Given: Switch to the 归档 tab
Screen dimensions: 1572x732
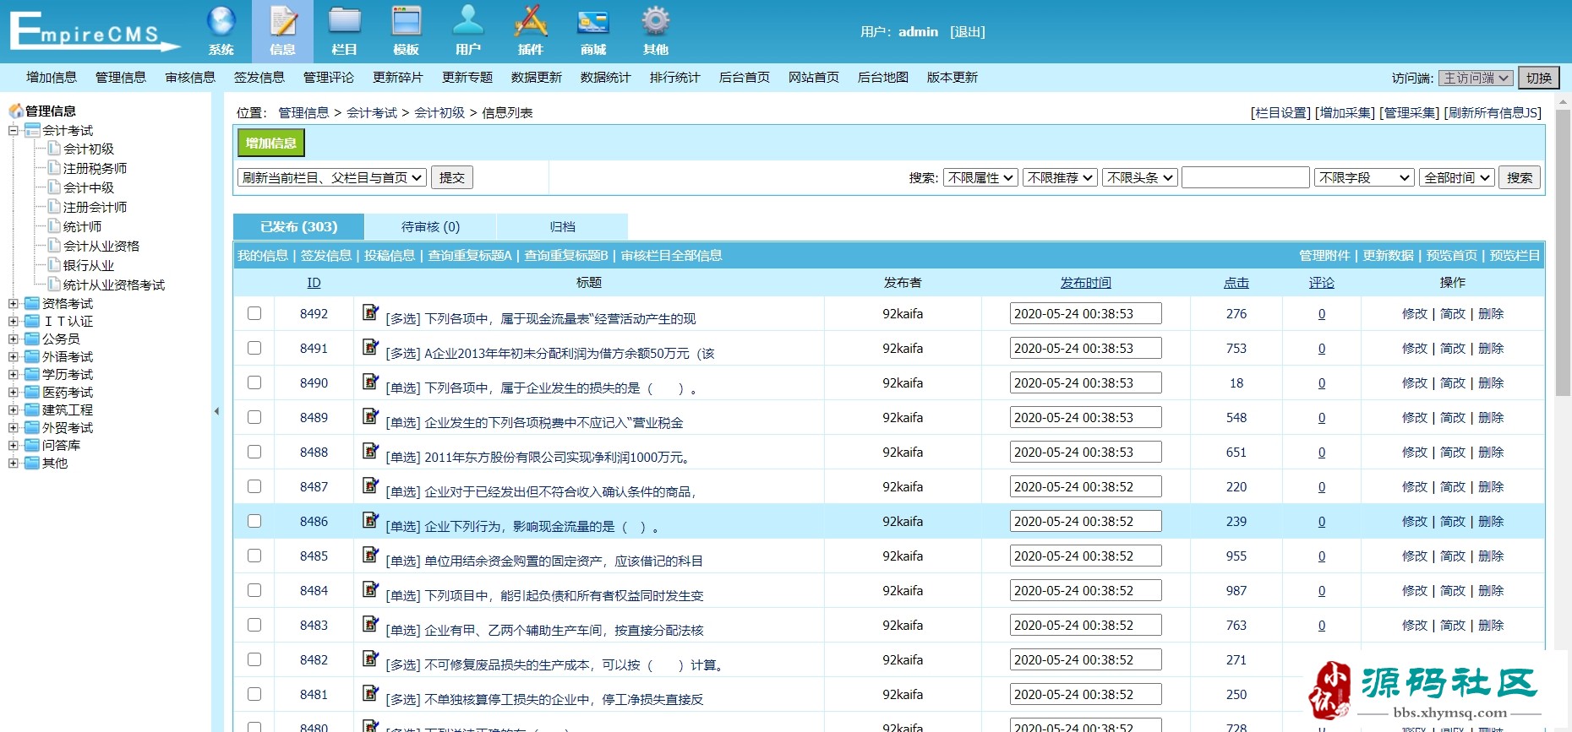Looking at the screenshot, I should 562,226.
